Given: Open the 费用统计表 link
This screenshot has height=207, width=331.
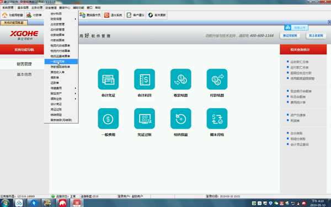Looking at the screenshot, I should [298, 103].
